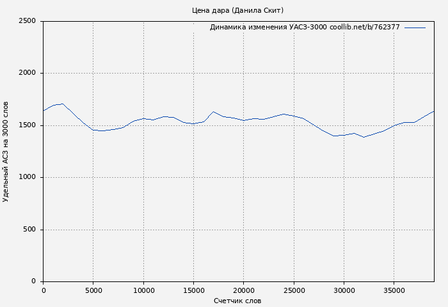Pick the 1000 tick label on Y-axis

[27, 178]
